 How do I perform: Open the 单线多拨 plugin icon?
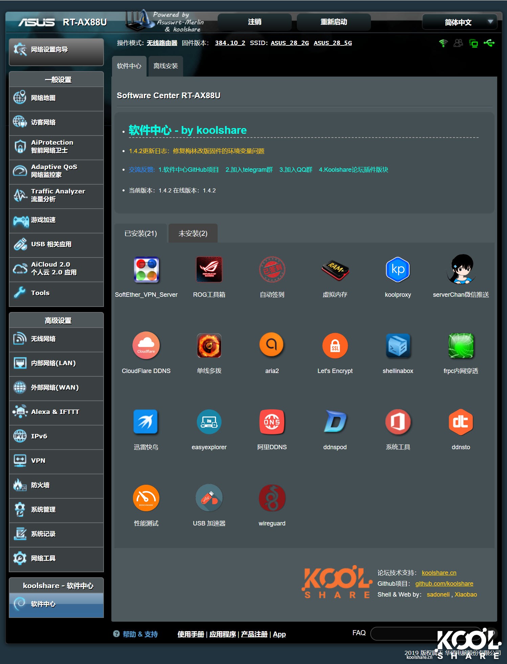[209, 346]
